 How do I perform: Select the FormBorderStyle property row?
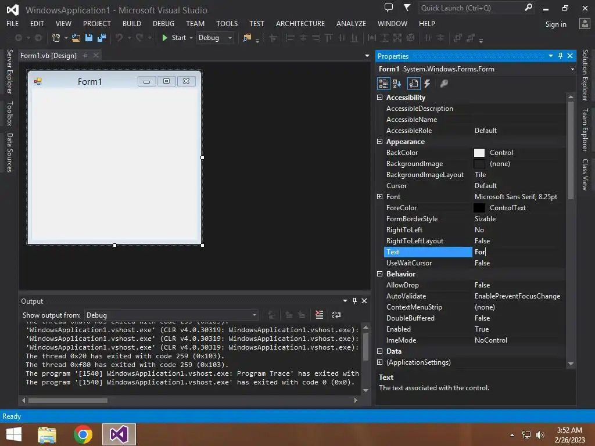(x=474, y=219)
